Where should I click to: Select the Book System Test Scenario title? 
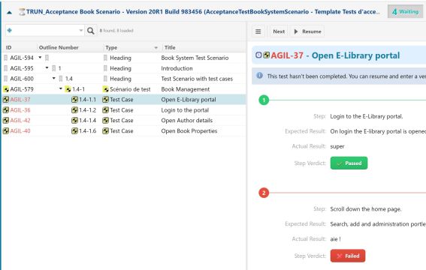195,58
